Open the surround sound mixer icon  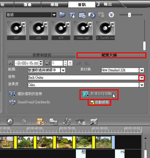[x=81, y=121]
